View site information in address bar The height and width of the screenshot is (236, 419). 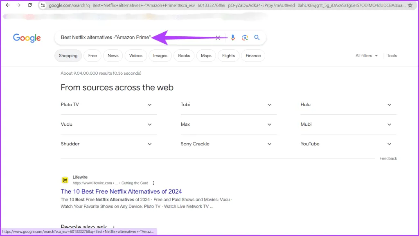(43, 5)
